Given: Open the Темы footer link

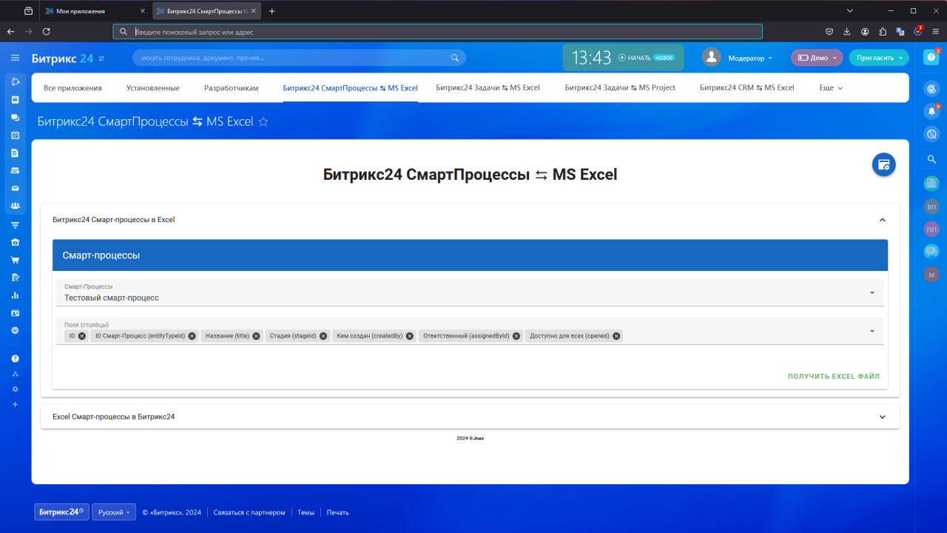Looking at the screenshot, I should (x=306, y=512).
